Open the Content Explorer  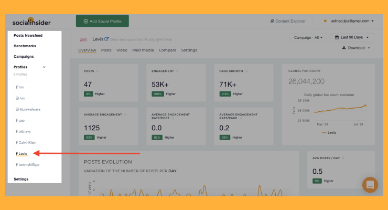tap(288, 21)
